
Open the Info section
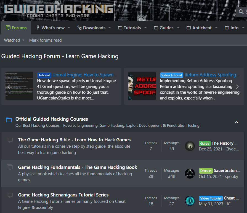pyautogui.click(x=232, y=28)
